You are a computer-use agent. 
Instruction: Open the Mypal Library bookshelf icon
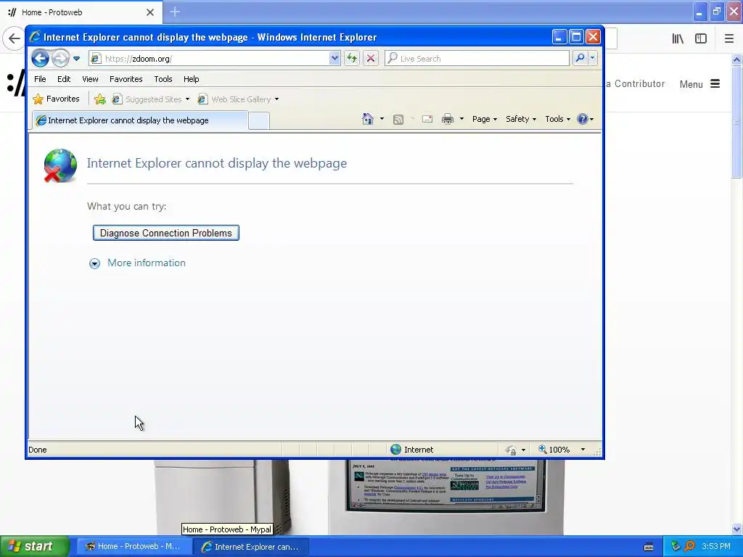(678, 38)
